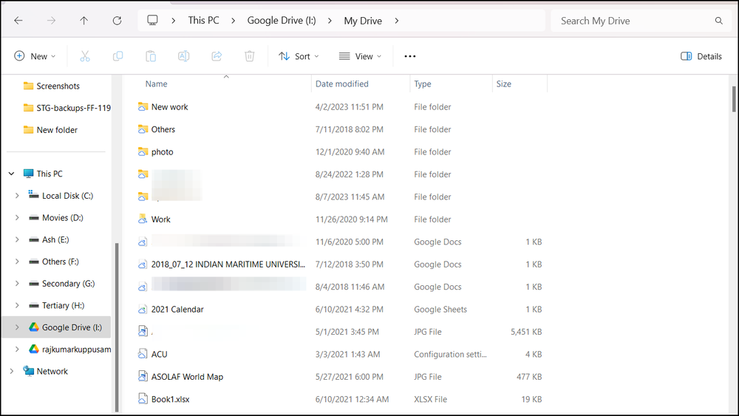This screenshot has width=739, height=416.
Task: Toggle the Details pane
Action: [701, 56]
